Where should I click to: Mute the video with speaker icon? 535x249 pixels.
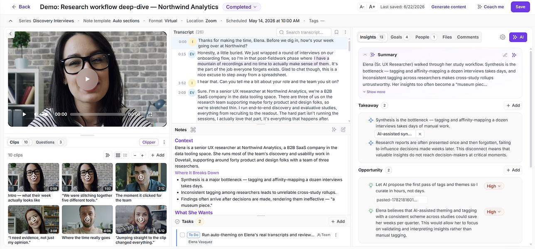tap(36, 114)
